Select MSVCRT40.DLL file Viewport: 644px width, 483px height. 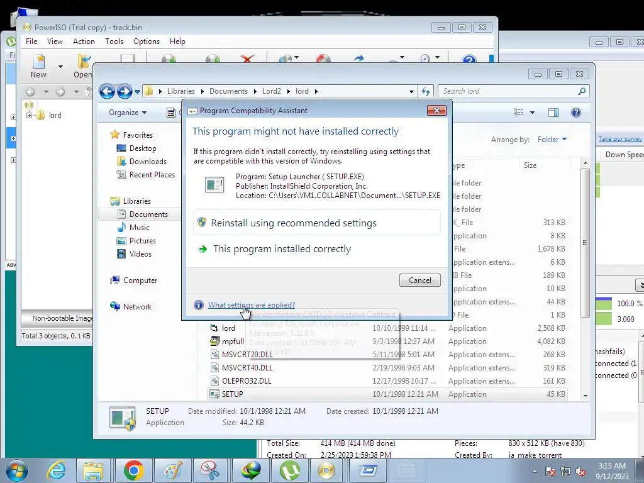(x=247, y=367)
